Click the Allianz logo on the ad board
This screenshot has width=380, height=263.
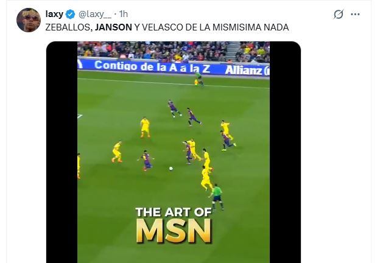click(247, 70)
